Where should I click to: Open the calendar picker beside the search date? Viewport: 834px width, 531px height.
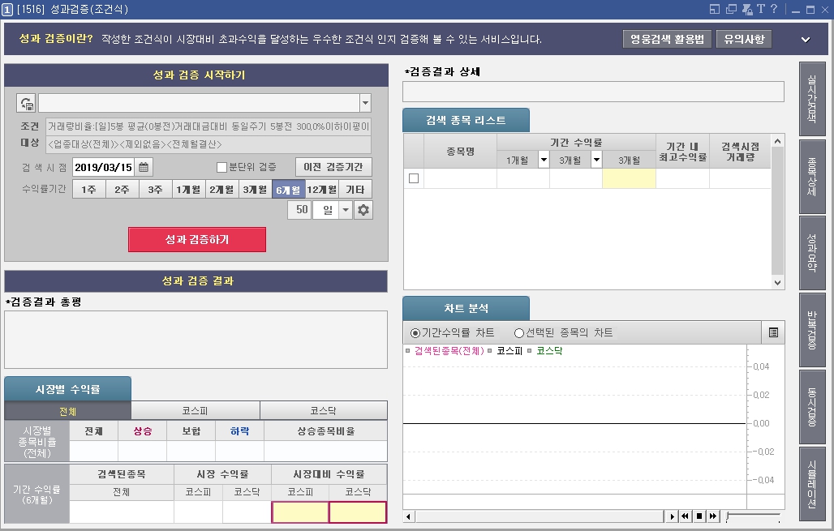click(144, 168)
